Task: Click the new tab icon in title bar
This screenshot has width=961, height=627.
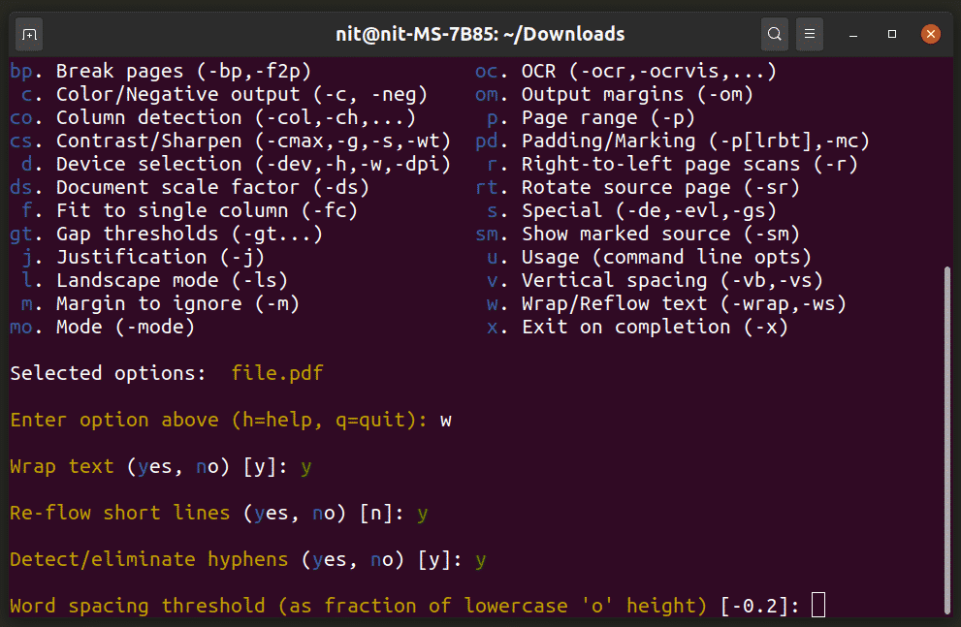Action: point(29,34)
